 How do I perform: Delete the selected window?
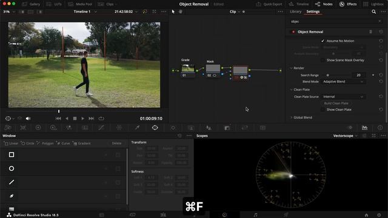click(116, 144)
